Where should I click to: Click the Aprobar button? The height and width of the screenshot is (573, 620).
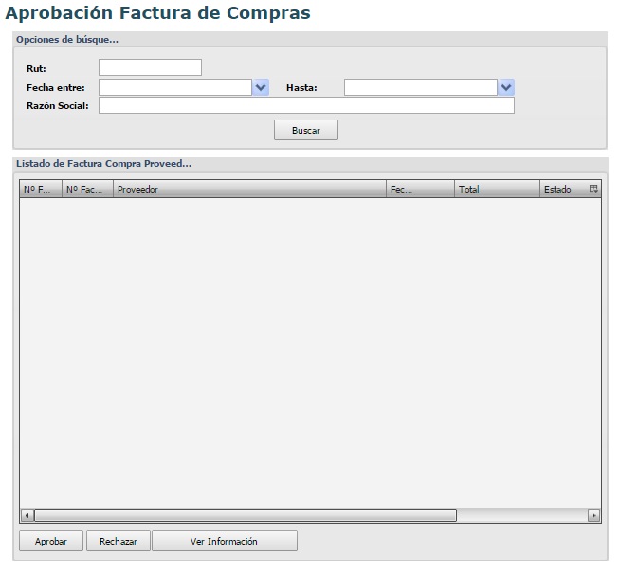[x=51, y=541]
